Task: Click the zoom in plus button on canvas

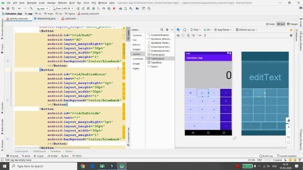Action: tap(288, 127)
